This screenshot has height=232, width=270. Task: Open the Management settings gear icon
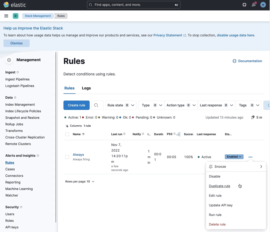(9, 60)
